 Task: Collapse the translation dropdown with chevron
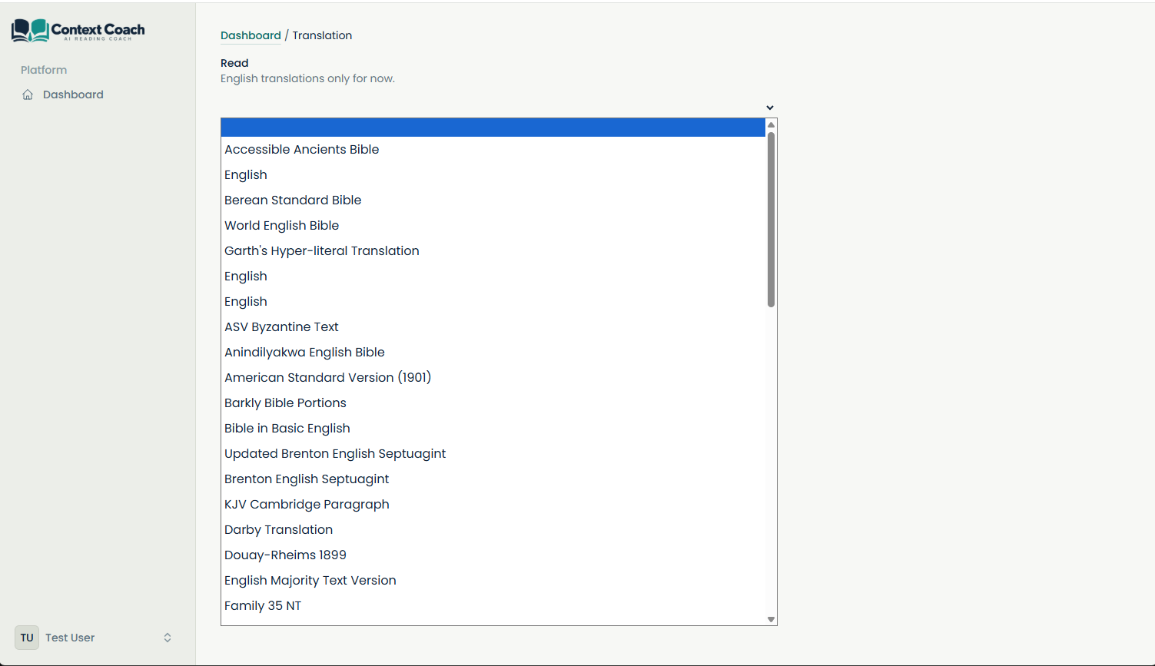(x=769, y=108)
